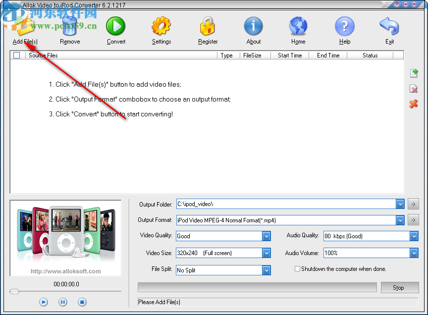
Task: Open the Output Format dropdown
Action: click(x=400, y=220)
